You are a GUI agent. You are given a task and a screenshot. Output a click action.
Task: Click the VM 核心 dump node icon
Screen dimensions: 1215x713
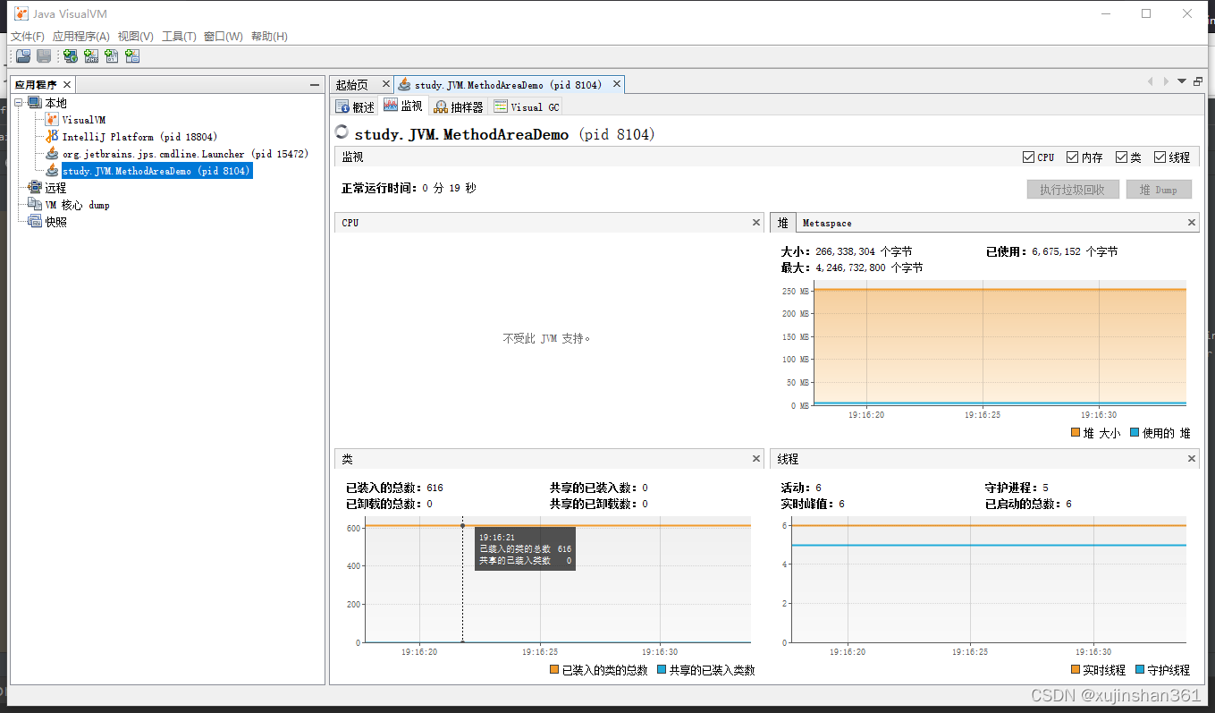click(35, 205)
